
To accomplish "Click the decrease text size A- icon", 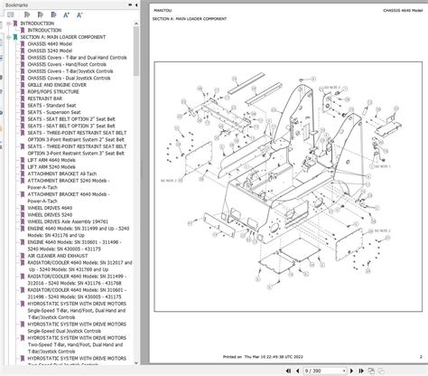I will click(79, 14).
